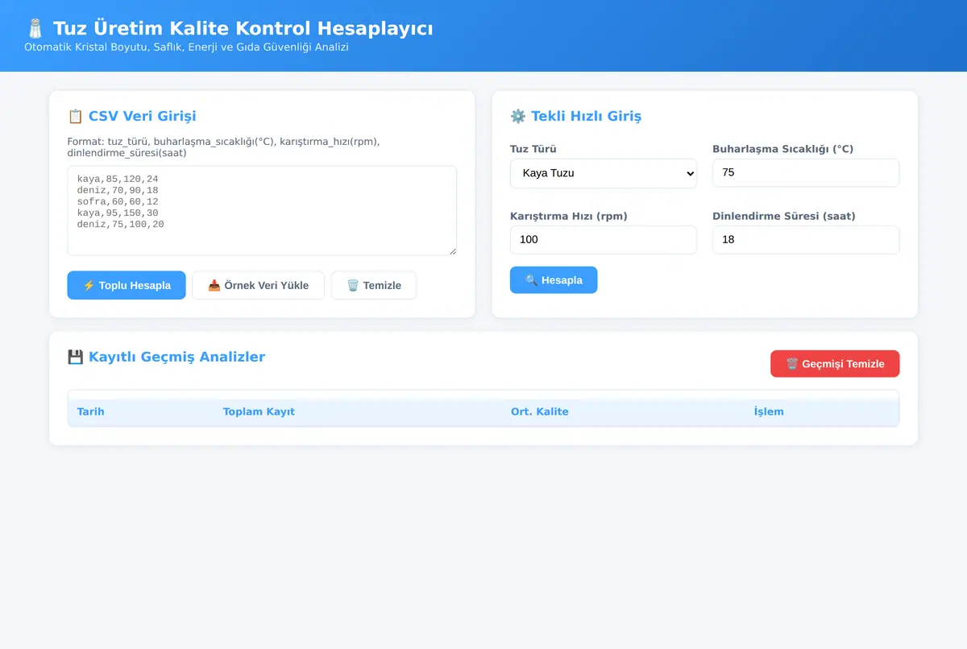Click the Tuz Türü field label
967x649 pixels.
click(x=533, y=149)
